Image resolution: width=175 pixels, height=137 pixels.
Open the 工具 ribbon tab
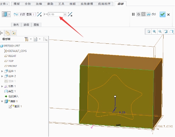[x=61, y=4]
